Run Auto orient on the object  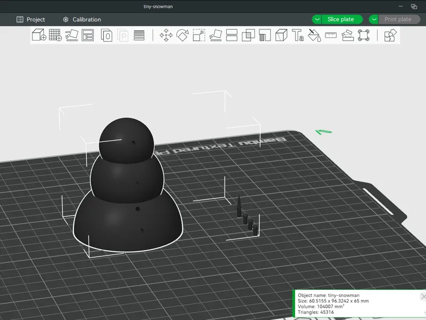pos(72,35)
